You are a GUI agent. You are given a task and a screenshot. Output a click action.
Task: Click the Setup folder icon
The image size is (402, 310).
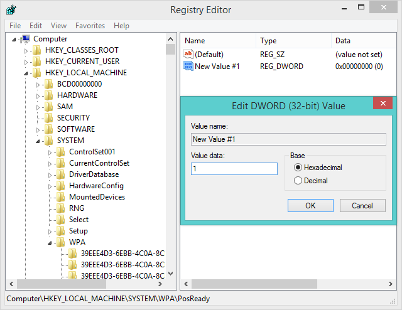click(61, 231)
